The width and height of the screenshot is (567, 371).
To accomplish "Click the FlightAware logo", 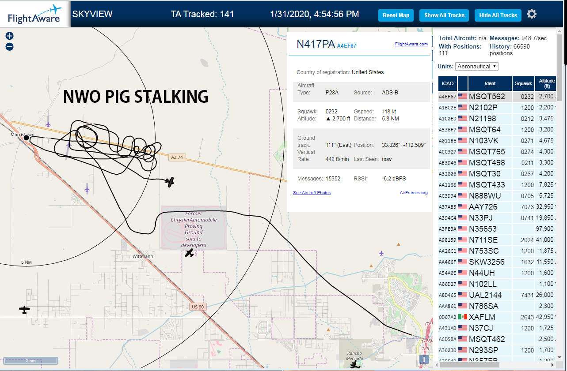I will click(x=34, y=14).
